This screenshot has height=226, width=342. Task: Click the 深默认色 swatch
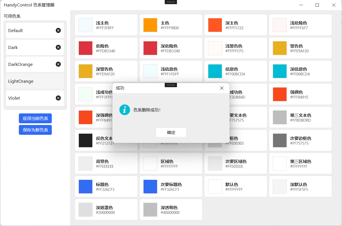click(280, 187)
